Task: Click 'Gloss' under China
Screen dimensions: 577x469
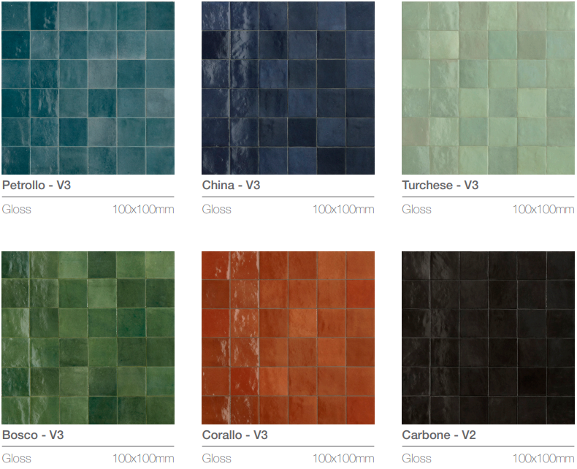Action: pos(217,209)
